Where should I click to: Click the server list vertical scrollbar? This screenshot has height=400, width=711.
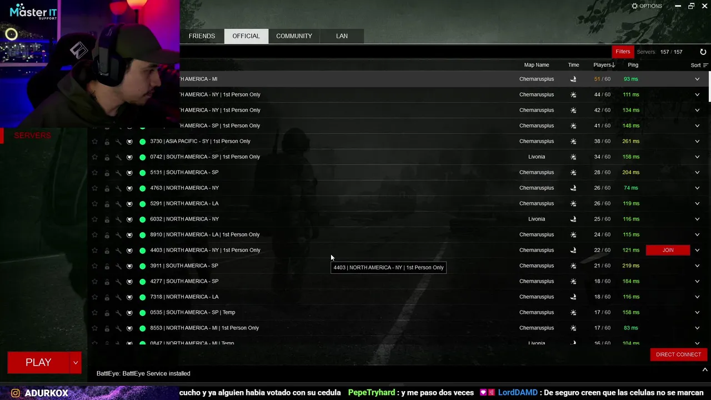[x=709, y=86]
